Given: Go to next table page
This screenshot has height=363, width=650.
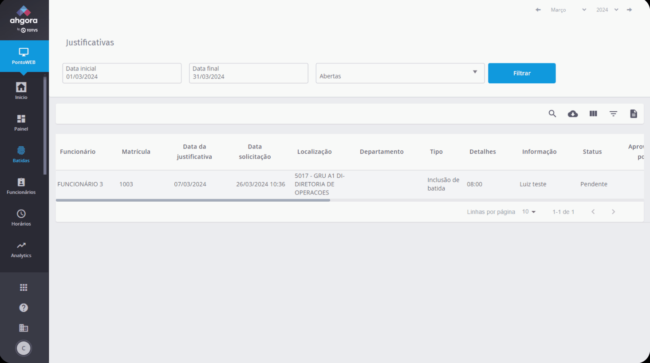Looking at the screenshot, I should [x=613, y=212].
